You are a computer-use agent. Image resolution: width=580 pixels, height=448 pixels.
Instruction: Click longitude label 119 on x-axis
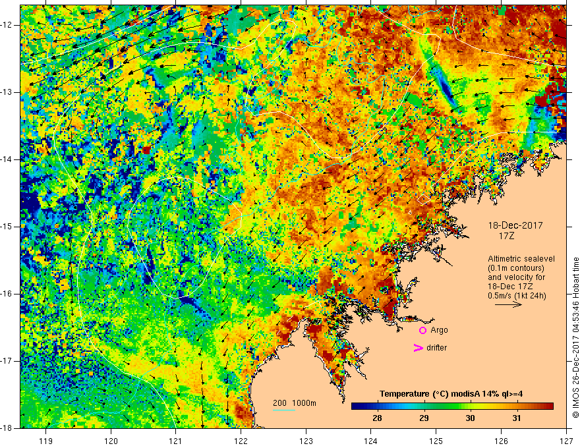pyautogui.click(x=46, y=441)
